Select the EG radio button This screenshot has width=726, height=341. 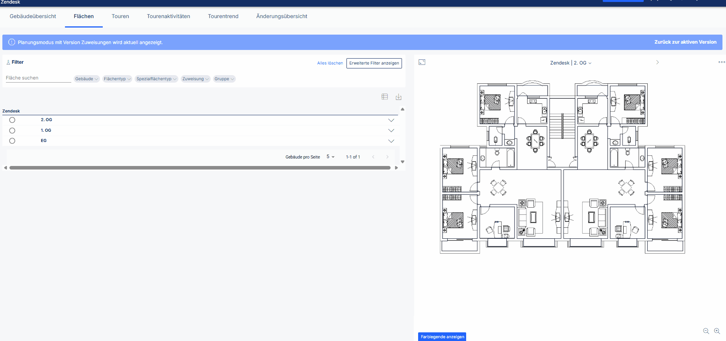pos(12,141)
